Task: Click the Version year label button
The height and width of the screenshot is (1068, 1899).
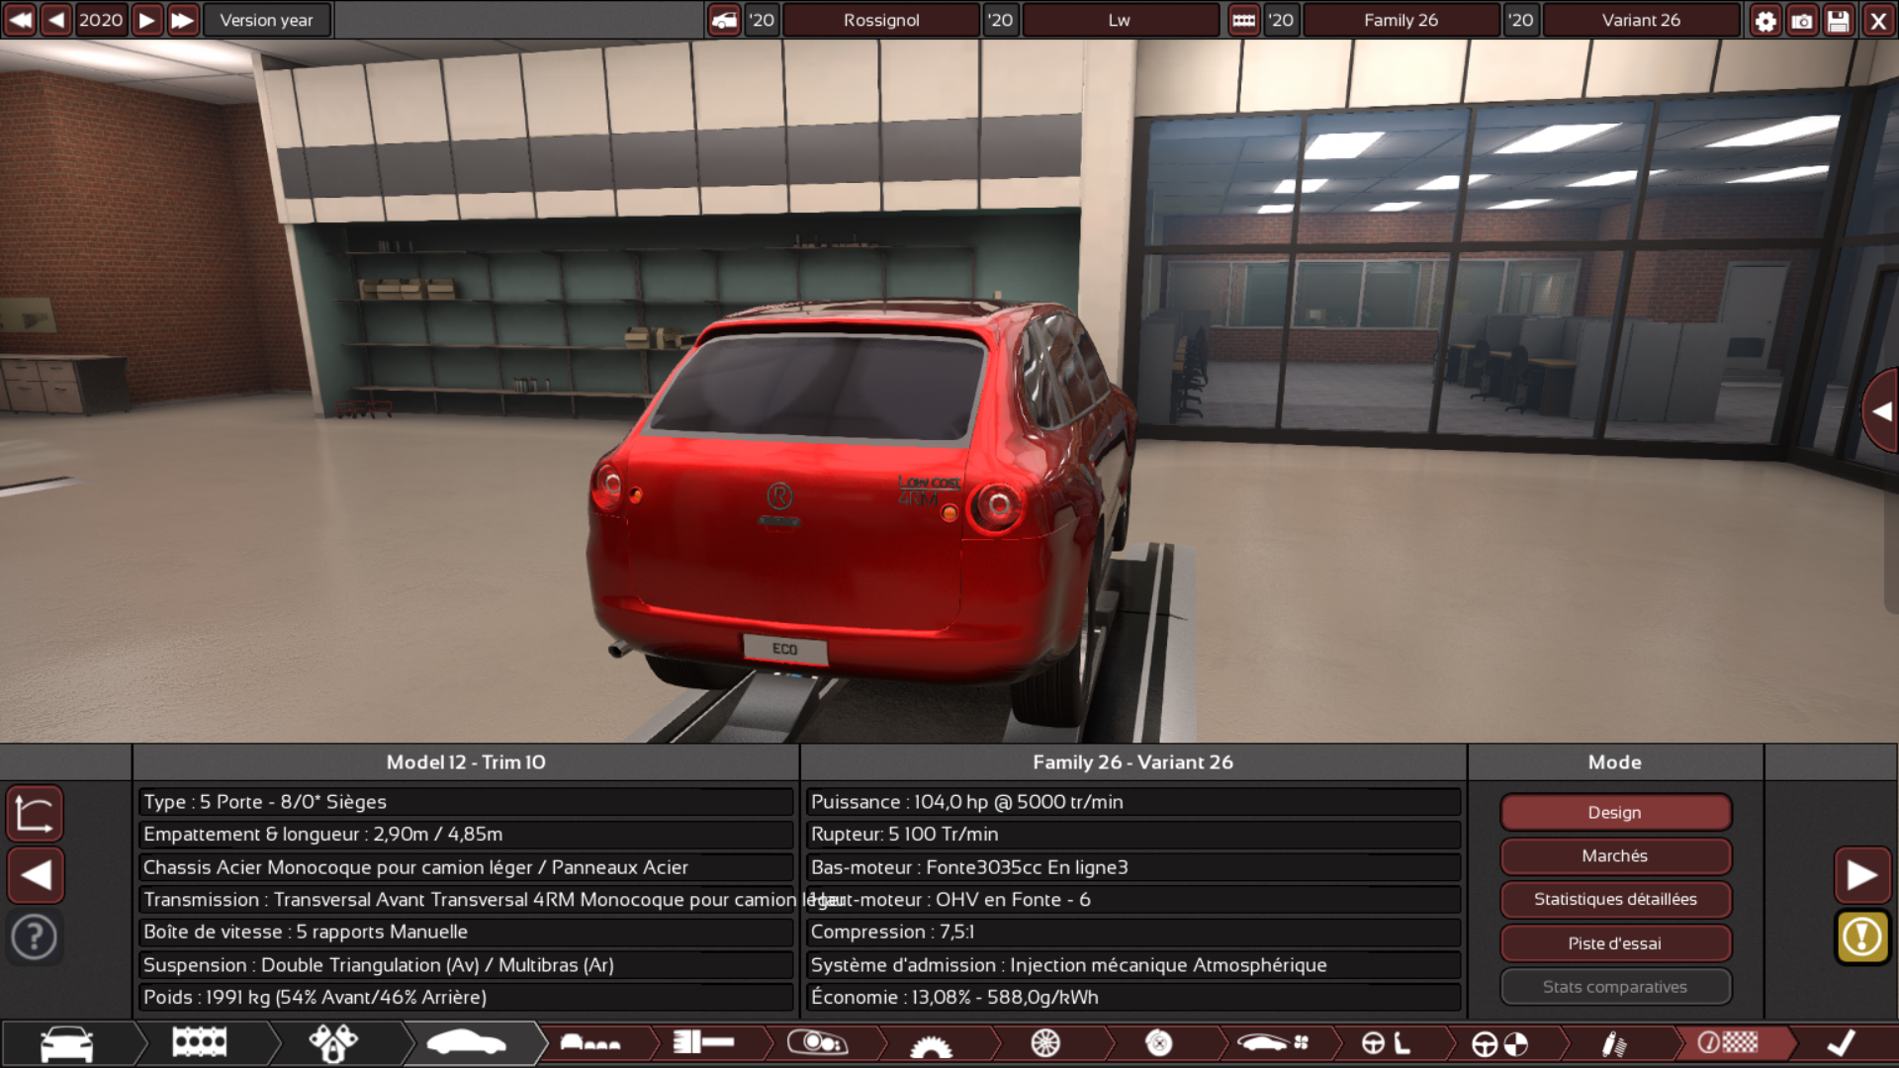Action: 266,20
